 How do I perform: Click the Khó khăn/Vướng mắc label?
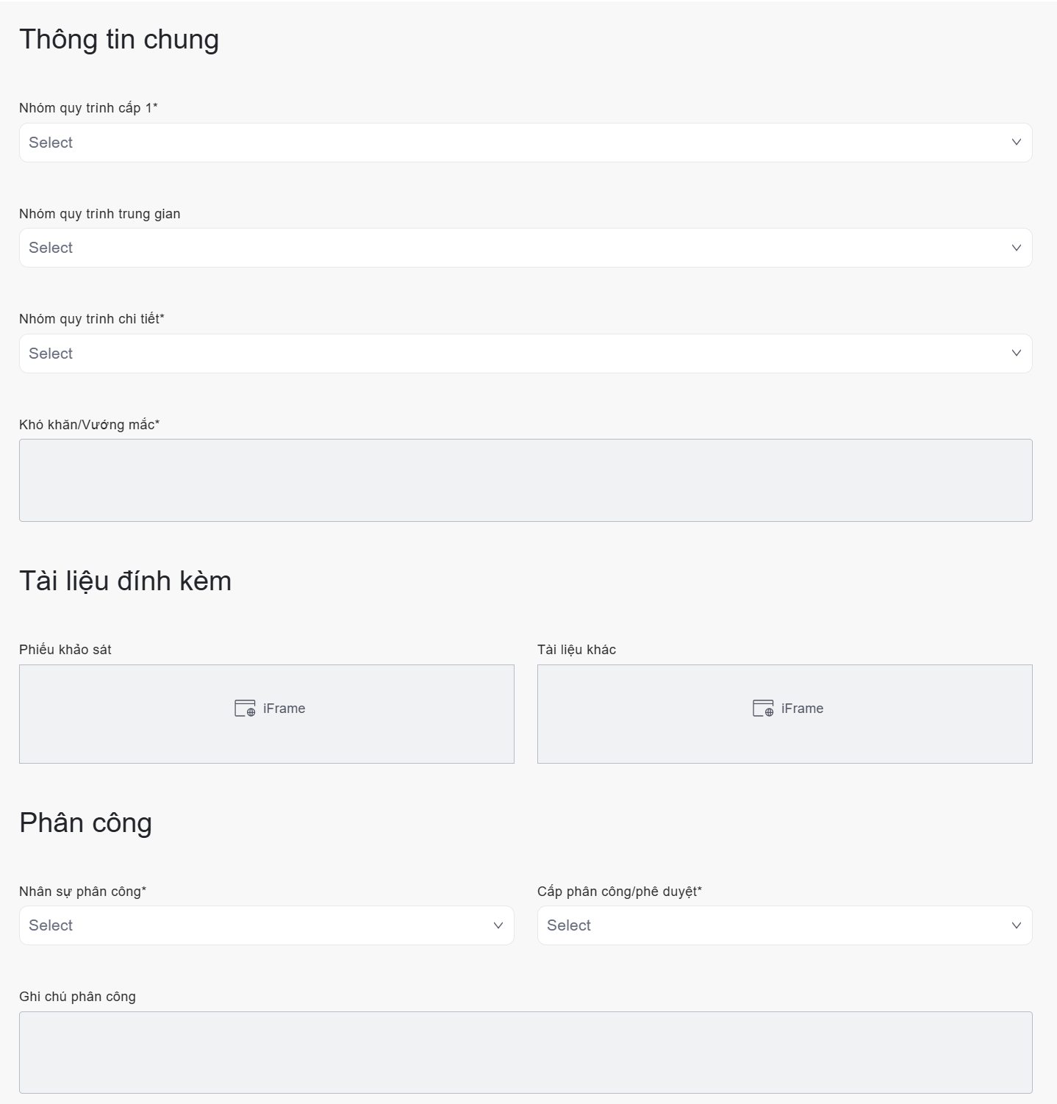coord(89,425)
